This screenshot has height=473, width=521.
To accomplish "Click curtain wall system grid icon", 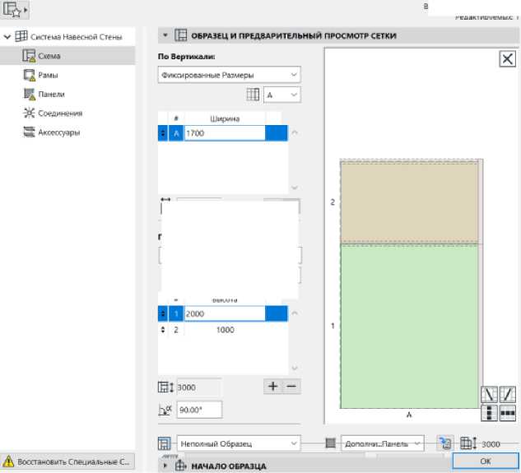I will pyautogui.click(x=21, y=36).
